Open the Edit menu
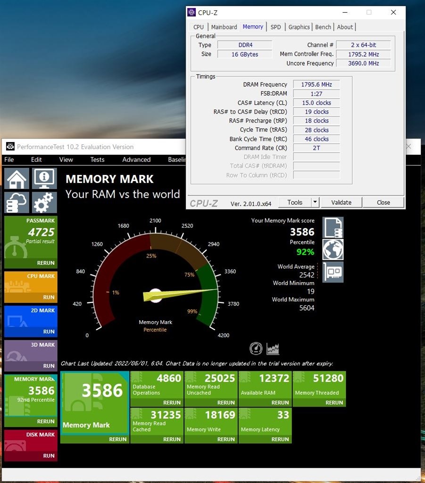The height and width of the screenshot is (483, 425). point(36,159)
